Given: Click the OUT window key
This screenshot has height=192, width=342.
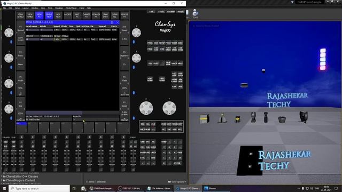Looking at the screenshot, I should [156, 43].
